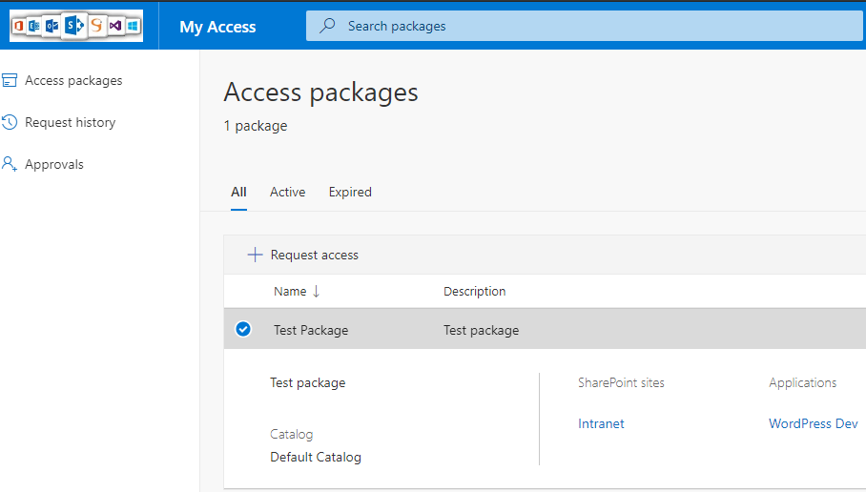The height and width of the screenshot is (492, 866).
Task: Open Request history via its clock icon
Action: pos(10,123)
